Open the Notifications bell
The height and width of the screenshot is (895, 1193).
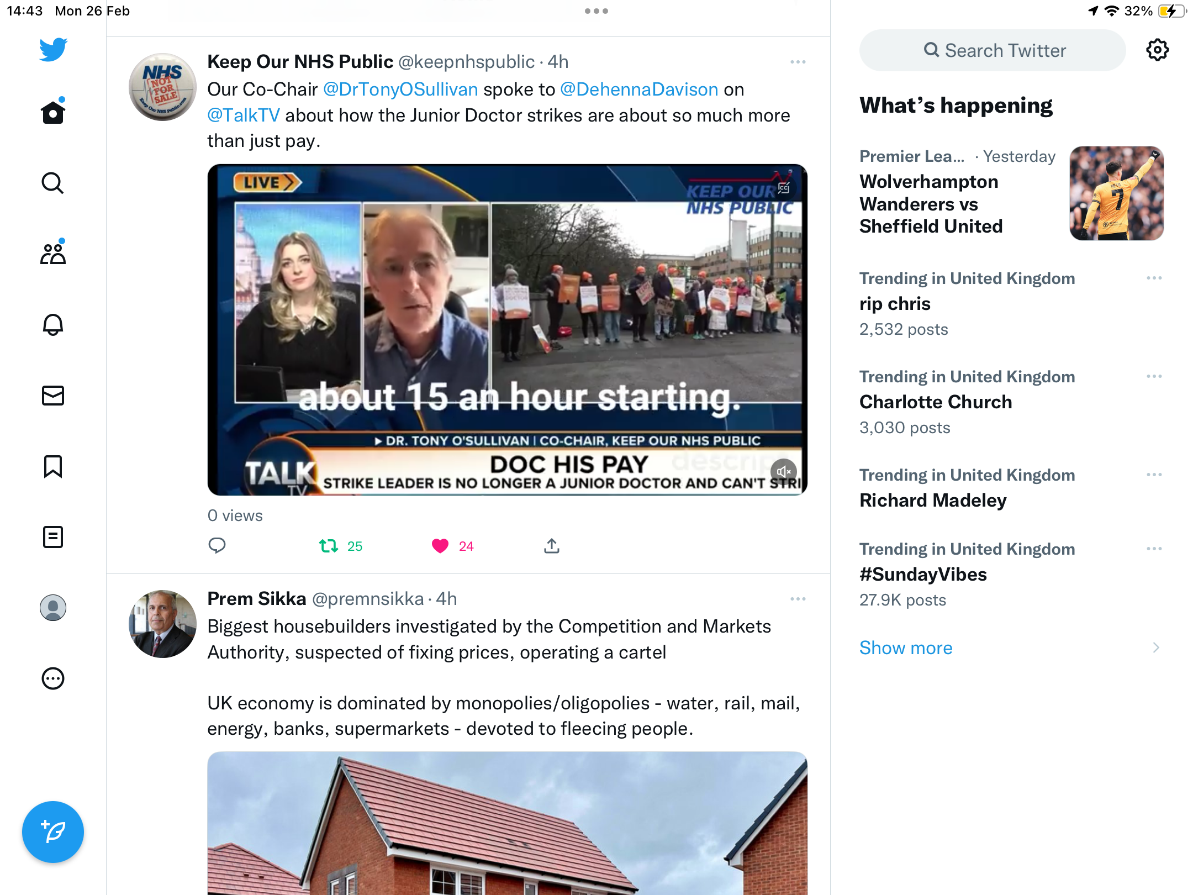click(53, 325)
